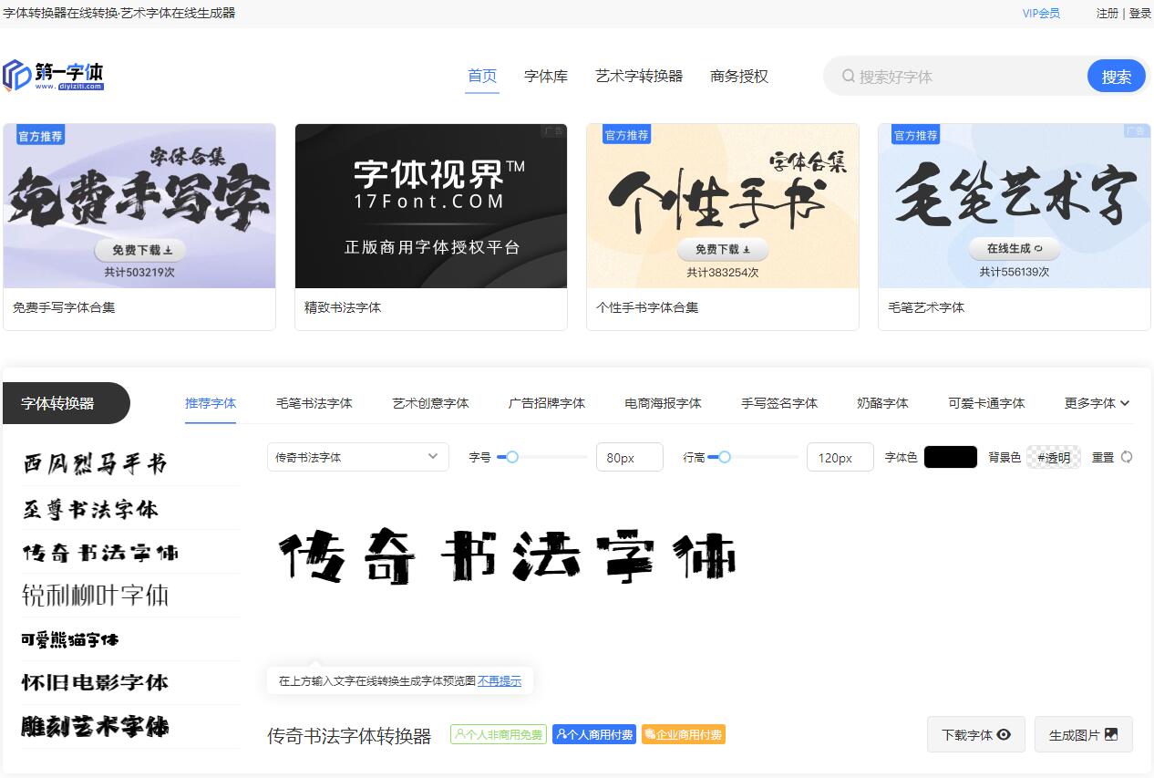Click the 行高 line height slider handle
This screenshot has width=1154, height=778.
point(725,457)
